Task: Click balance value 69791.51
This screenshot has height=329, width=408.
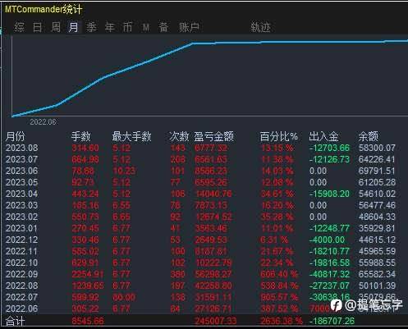Action: (x=377, y=171)
